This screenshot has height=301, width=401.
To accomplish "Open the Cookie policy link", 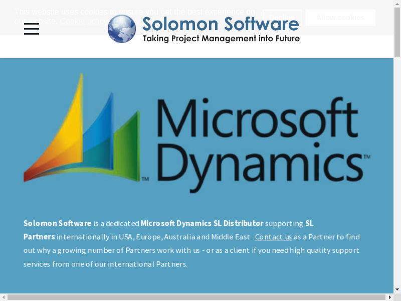I will [83, 21].
